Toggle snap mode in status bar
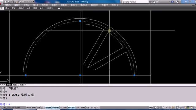This screenshot has height=110, width=196. point(34,108)
